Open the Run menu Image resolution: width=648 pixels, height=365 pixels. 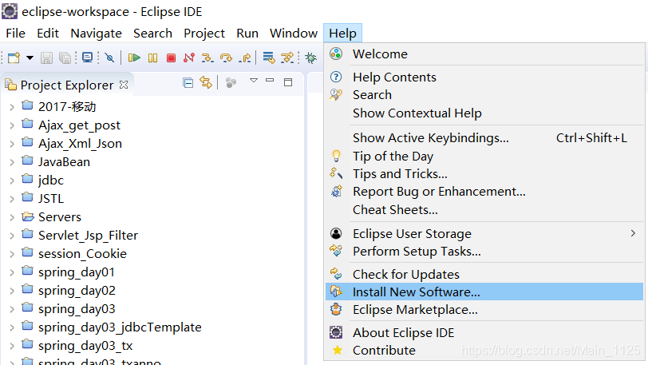[x=247, y=33]
